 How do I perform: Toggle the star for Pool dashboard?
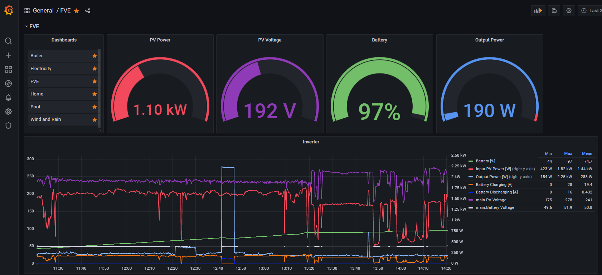pos(94,107)
